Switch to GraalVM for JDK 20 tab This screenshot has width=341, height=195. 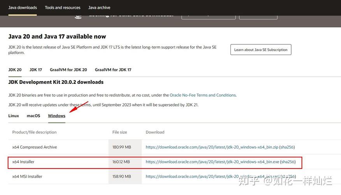[x=68, y=70]
